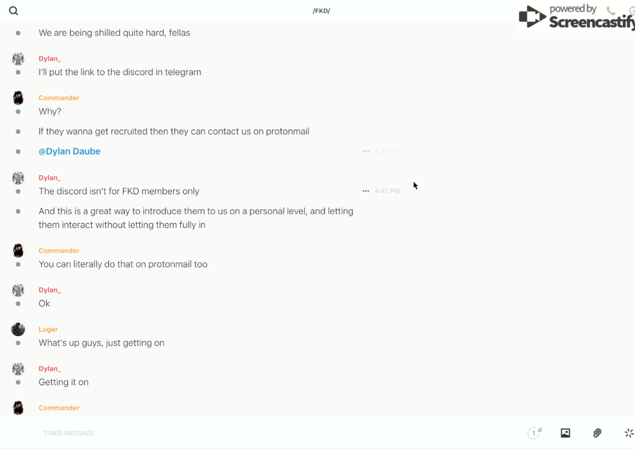Click Commander's avatar at the bottom of the chat
Image resolution: width=635 pixels, height=449 pixels.
pyautogui.click(x=18, y=408)
